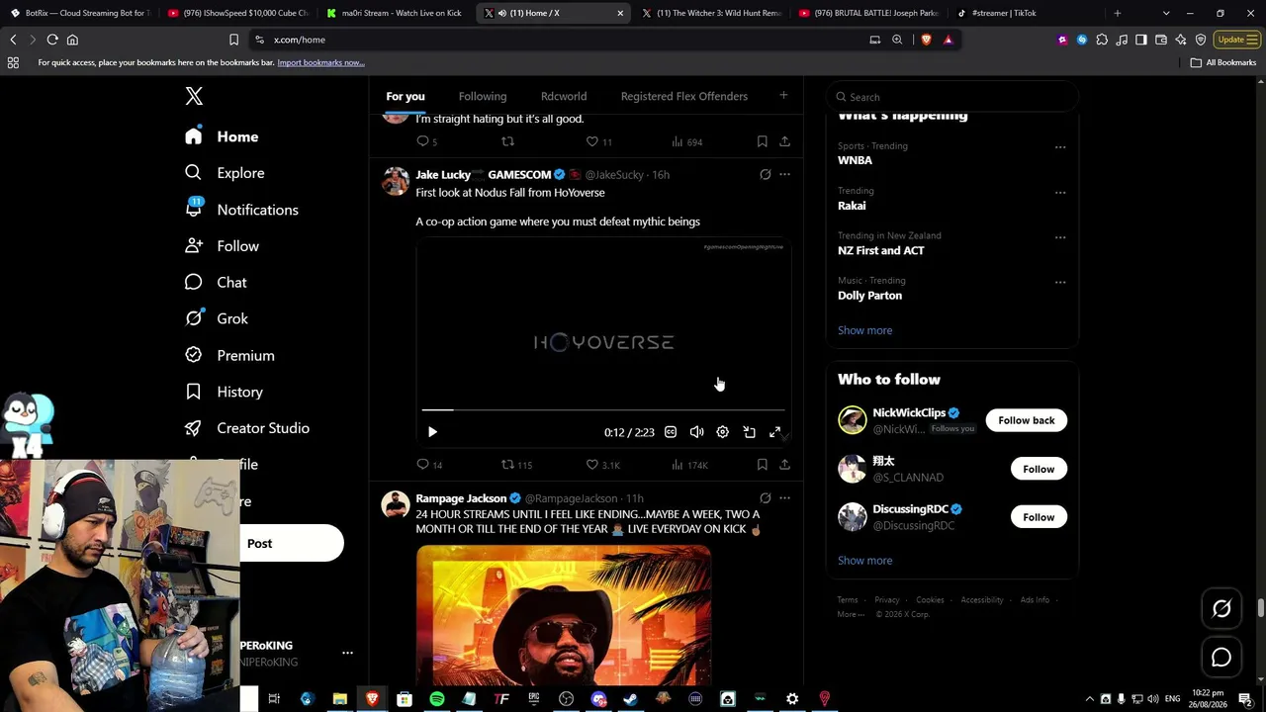Open Creator Studio in the sidebar
The width and height of the screenshot is (1266, 712).
point(247,428)
